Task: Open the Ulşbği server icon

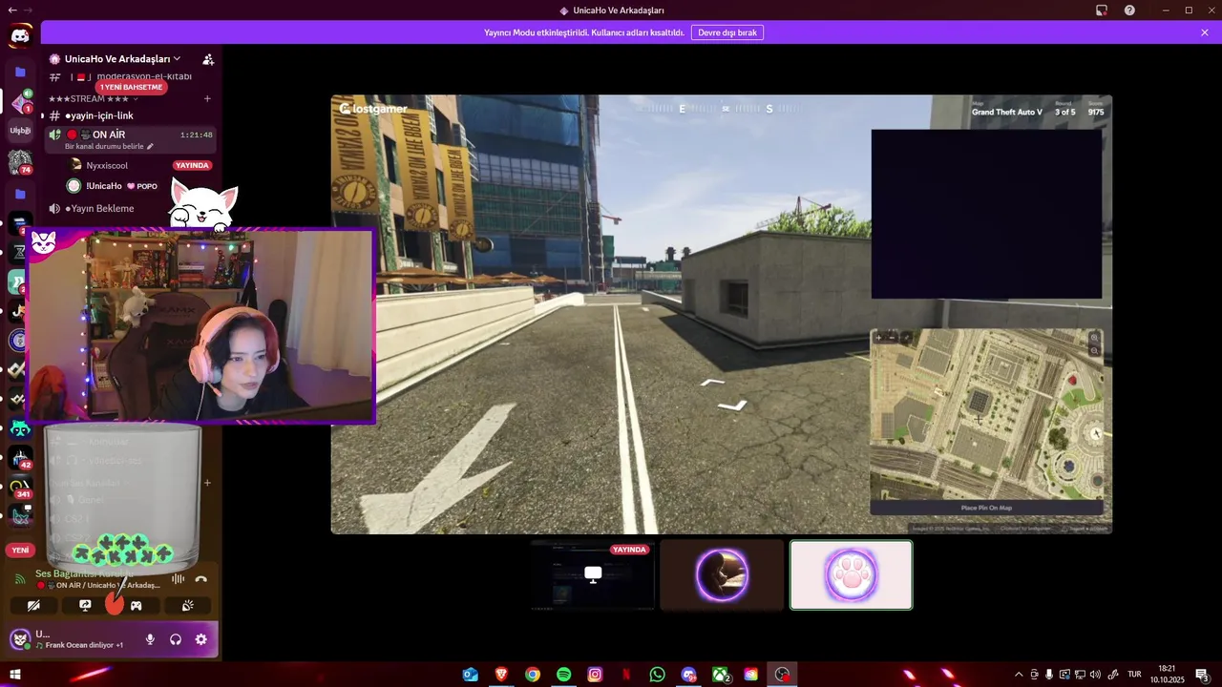Action: point(20,131)
